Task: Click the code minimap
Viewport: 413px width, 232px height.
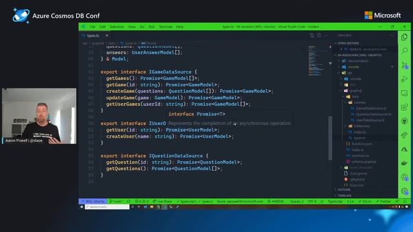Action: (x=316, y=61)
